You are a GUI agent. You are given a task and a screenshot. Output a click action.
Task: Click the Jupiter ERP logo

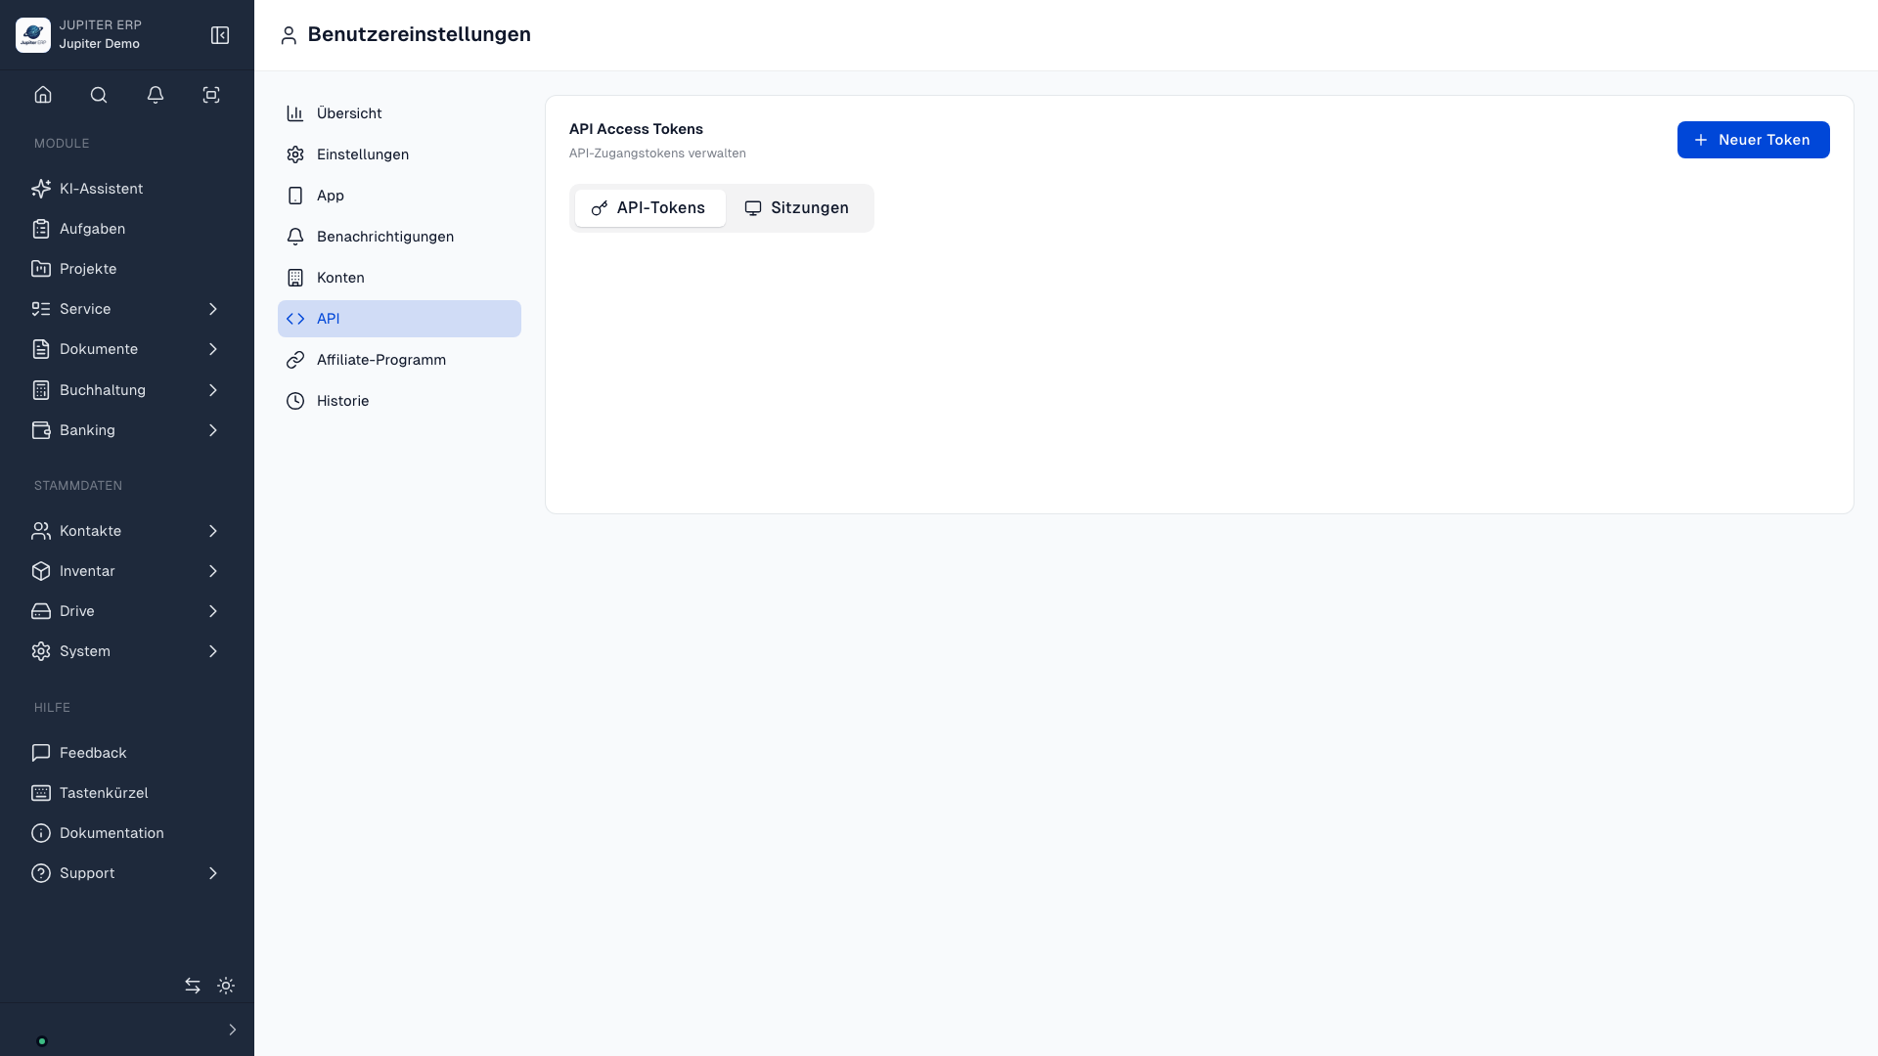pyautogui.click(x=33, y=35)
